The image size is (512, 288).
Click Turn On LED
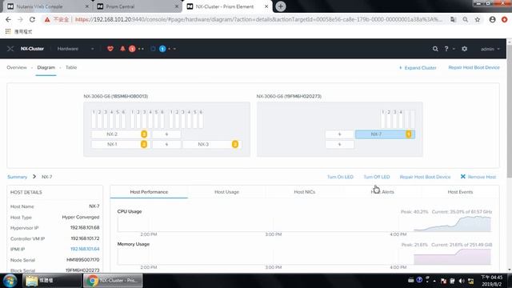340,177
